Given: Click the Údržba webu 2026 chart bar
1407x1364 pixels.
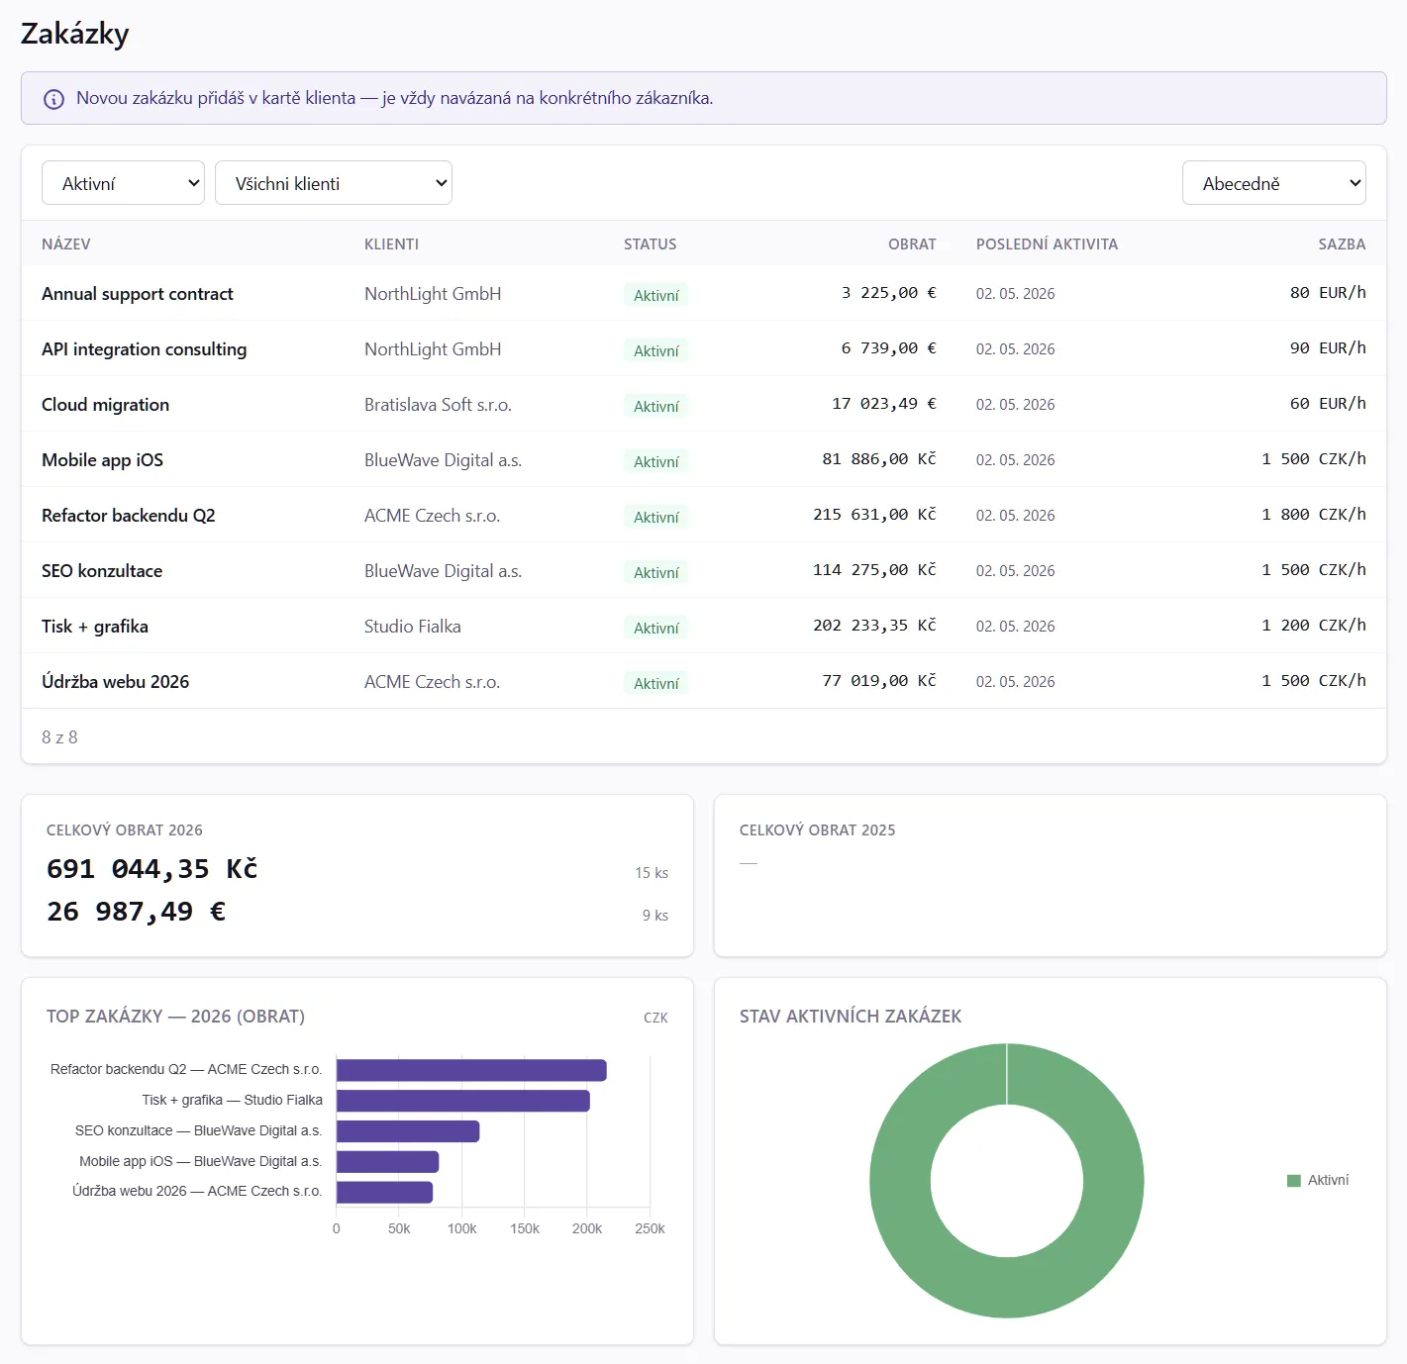Looking at the screenshot, I should (384, 1192).
